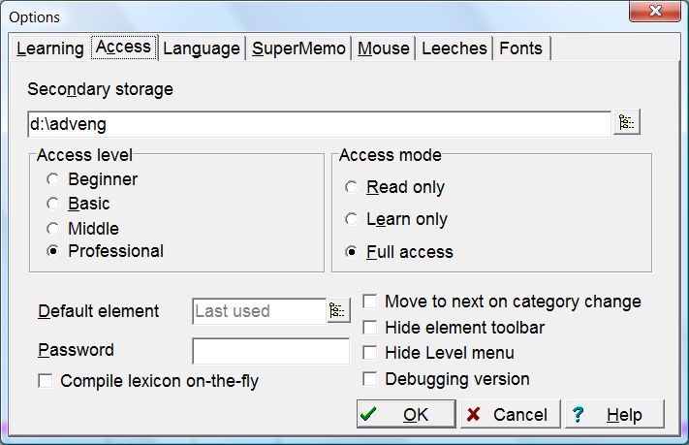Select Read only access mode
This screenshot has height=445, width=689.
(x=352, y=187)
